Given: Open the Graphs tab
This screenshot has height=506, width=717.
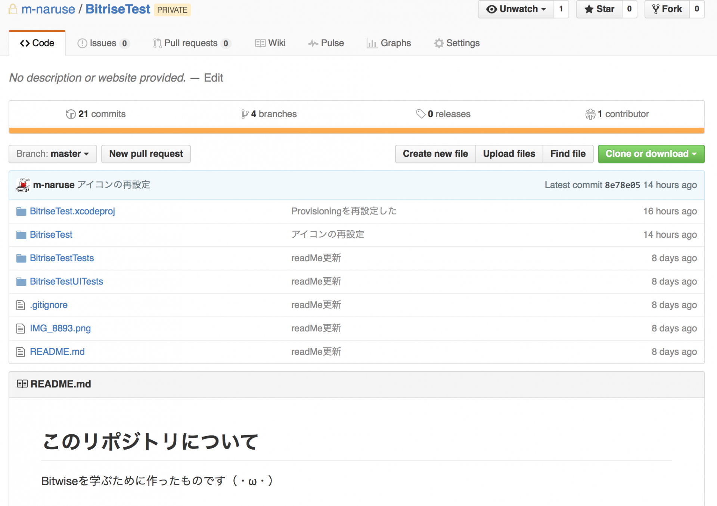Looking at the screenshot, I should [389, 43].
